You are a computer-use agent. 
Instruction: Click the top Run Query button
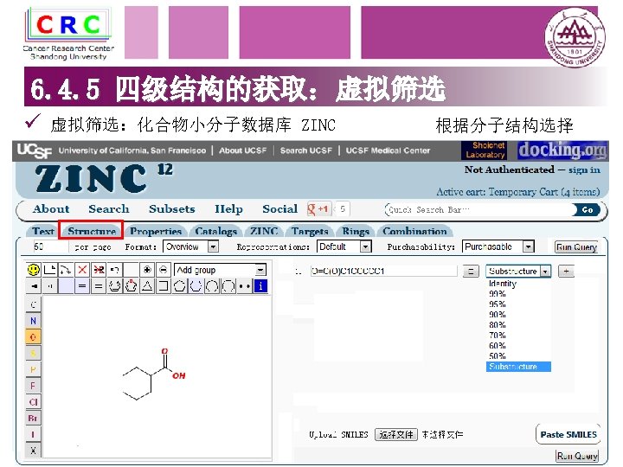tap(576, 247)
